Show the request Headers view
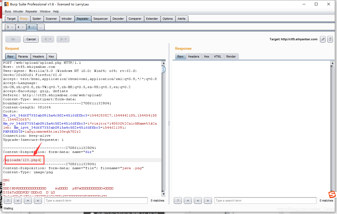Viewport: 337px width, 214px height. point(38,56)
